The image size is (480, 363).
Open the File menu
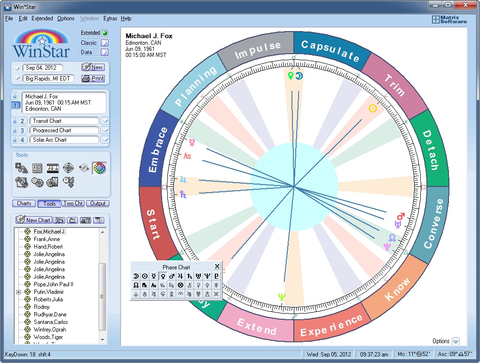click(9, 18)
